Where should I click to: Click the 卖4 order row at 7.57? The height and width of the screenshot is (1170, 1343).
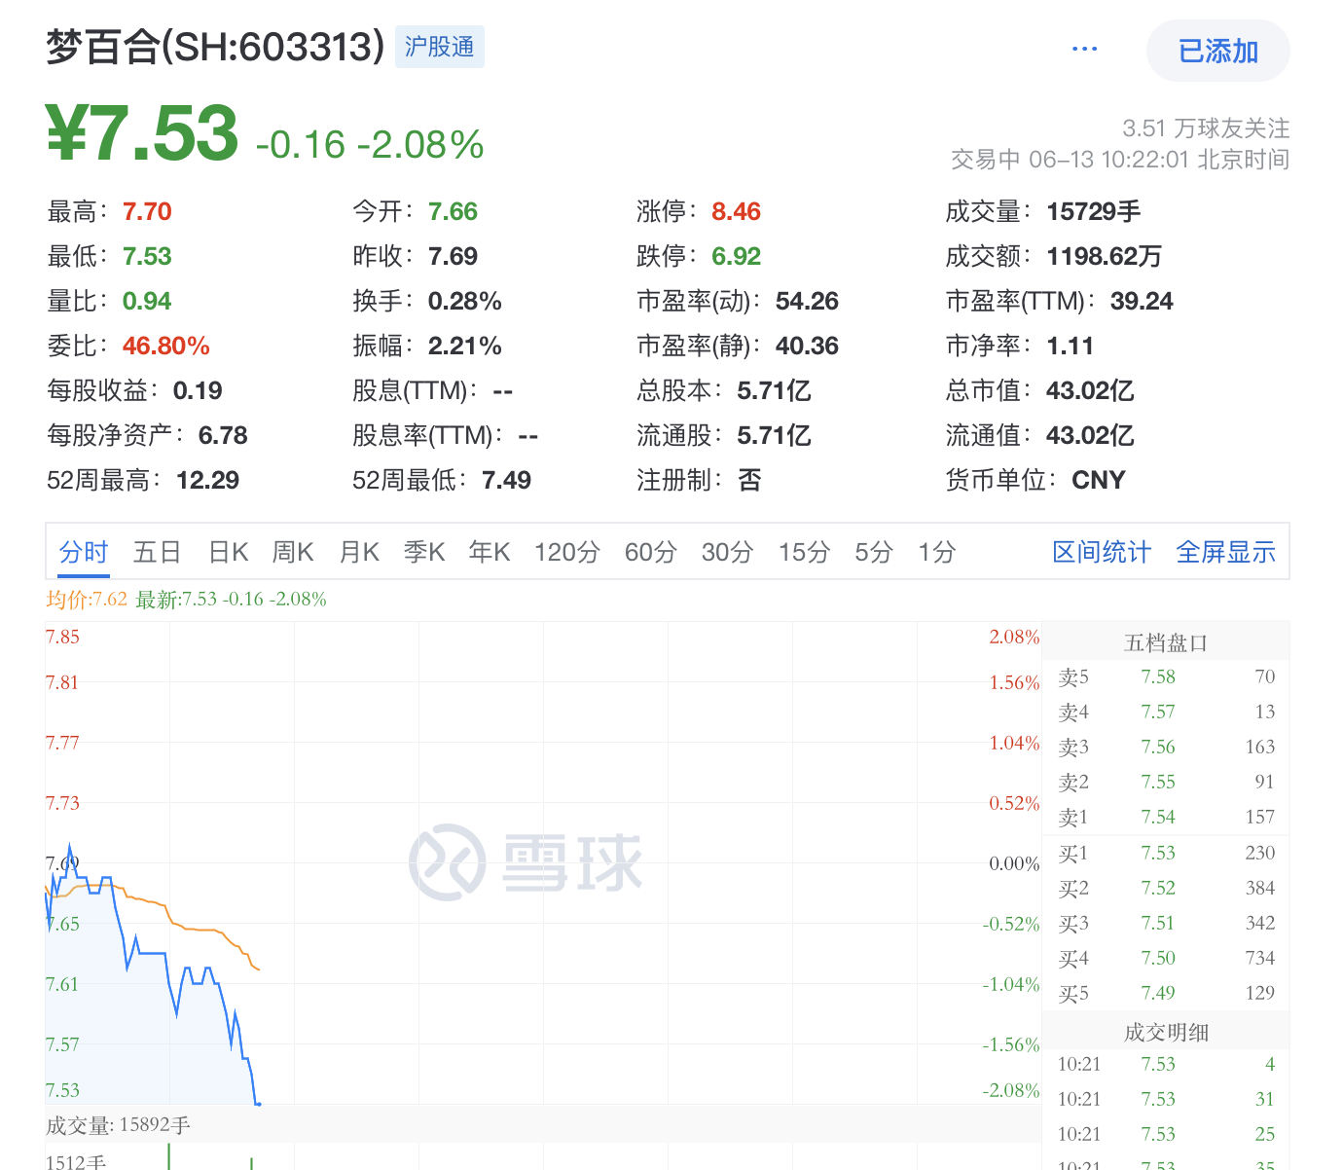point(1166,713)
